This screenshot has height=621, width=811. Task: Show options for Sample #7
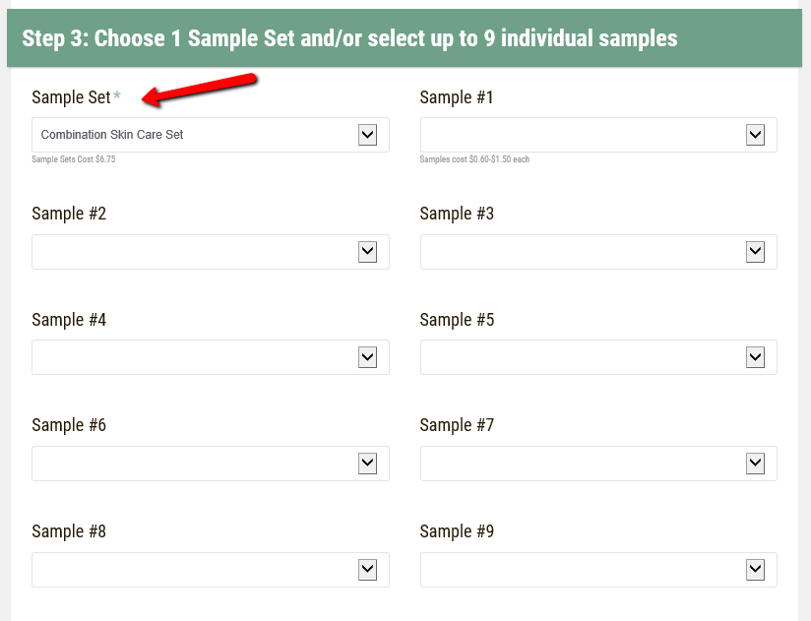[586, 464]
